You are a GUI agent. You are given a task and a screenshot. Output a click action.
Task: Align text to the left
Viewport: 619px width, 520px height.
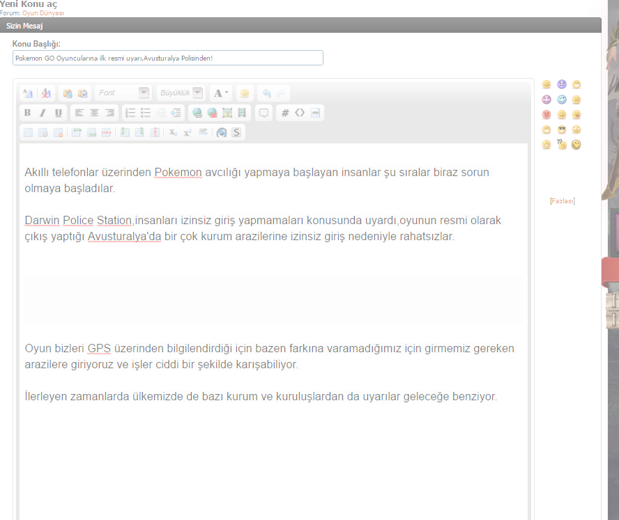coord(79,113)
